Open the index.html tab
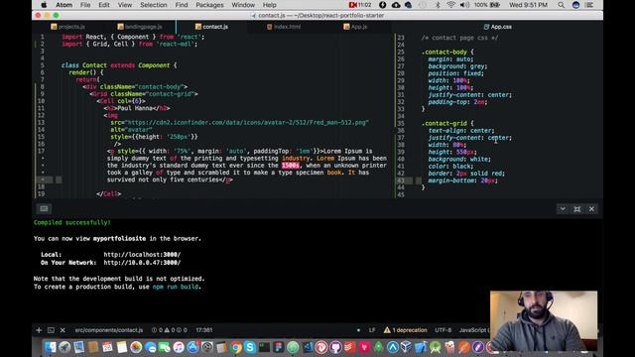The width and height of the screenshot is (635, 357). pyautogui.click(x=284, y=27)
